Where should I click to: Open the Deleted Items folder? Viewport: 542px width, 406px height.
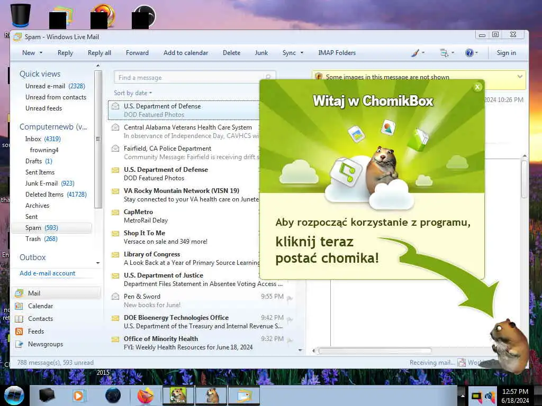tap(56, 195)
